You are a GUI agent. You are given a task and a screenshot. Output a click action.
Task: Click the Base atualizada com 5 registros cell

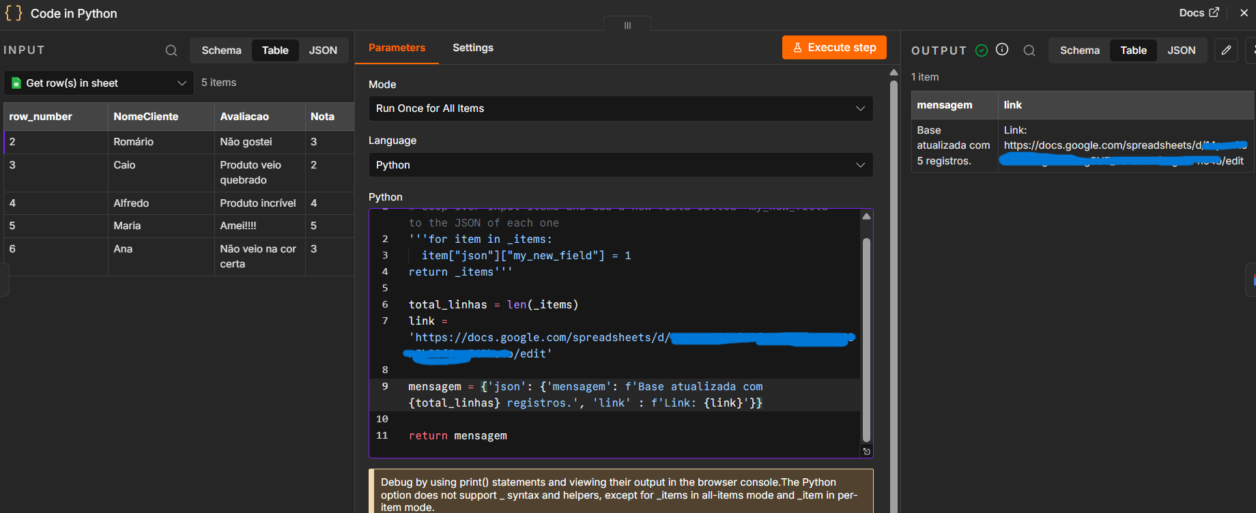coord(954,145)
